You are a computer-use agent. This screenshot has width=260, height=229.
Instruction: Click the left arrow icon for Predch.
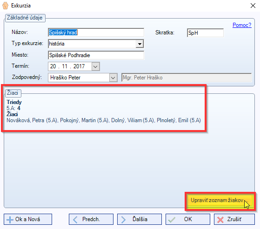pyautogui.click(x=75, y=220)
